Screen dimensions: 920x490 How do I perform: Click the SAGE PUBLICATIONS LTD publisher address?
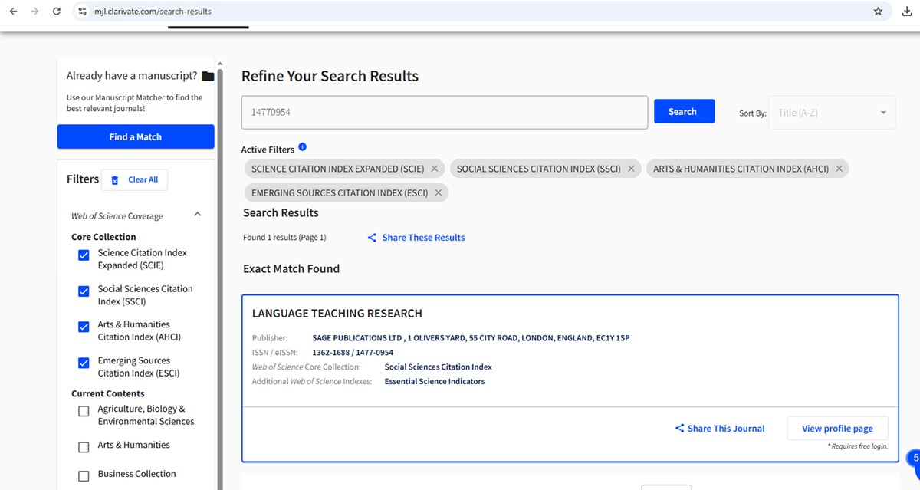pos(471,338)
